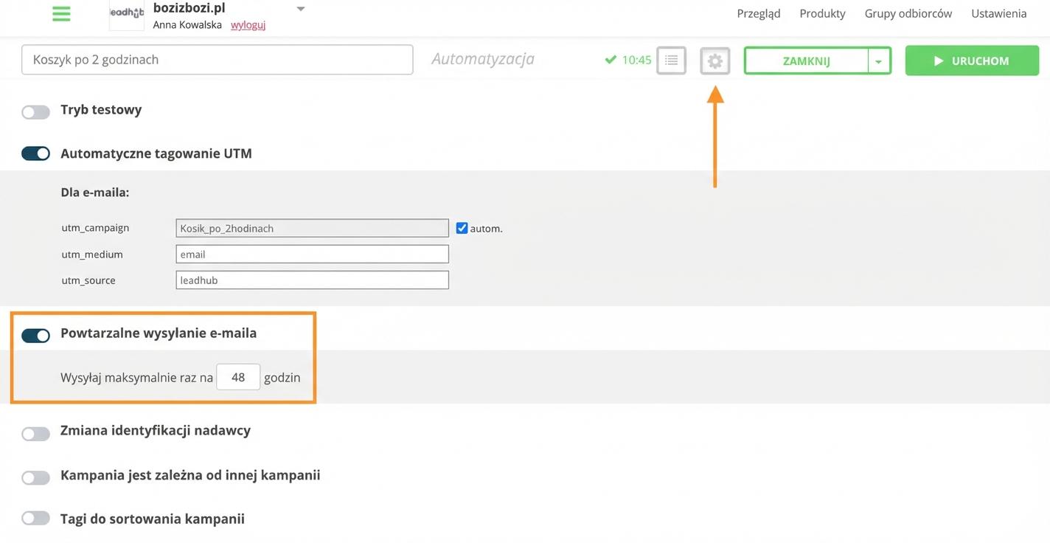Click the Tryb testowy label

click(x=101, y=110)
